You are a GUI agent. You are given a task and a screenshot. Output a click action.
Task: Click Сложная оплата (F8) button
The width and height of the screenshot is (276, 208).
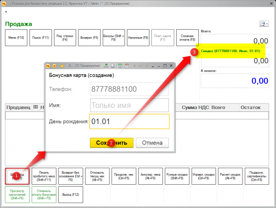coord(187,38)
